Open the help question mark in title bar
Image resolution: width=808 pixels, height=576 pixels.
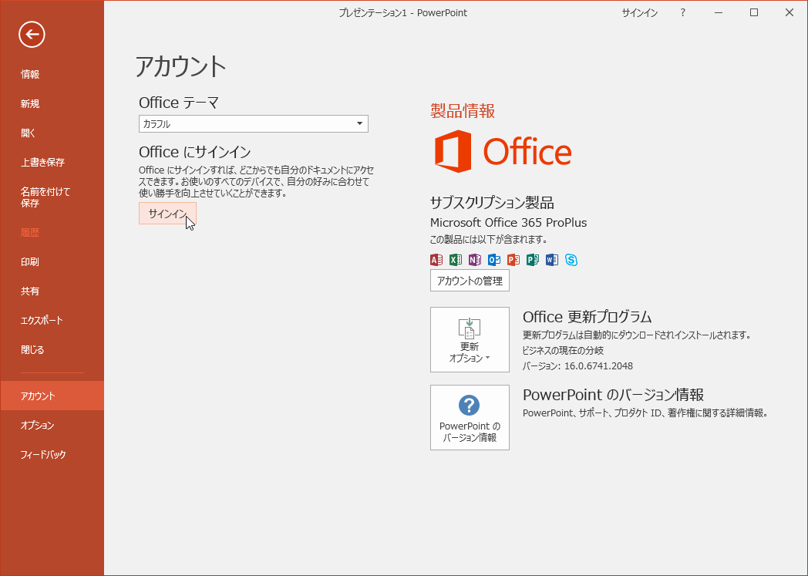click(x=683, y=13)
